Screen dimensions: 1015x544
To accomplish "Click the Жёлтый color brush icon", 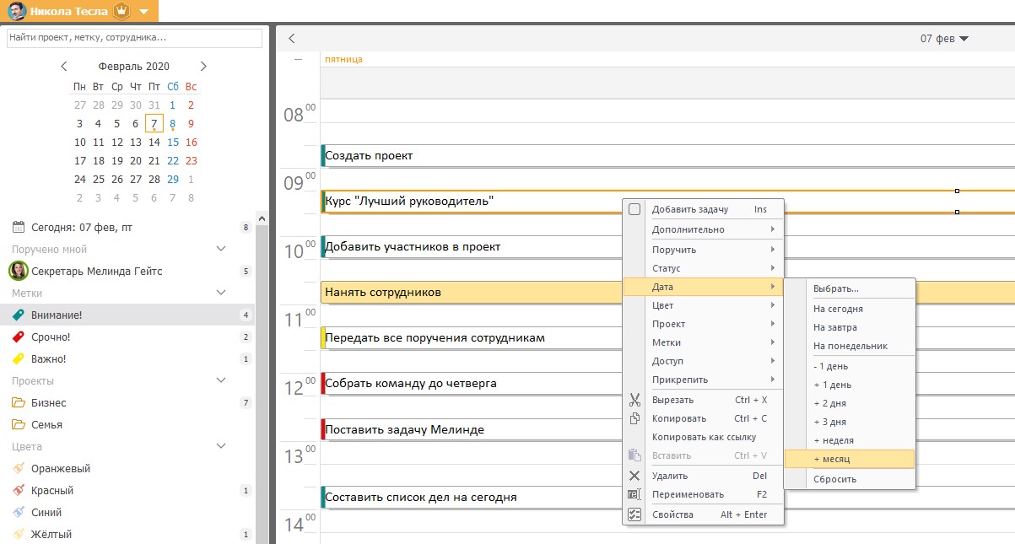I will pos(18,535).
